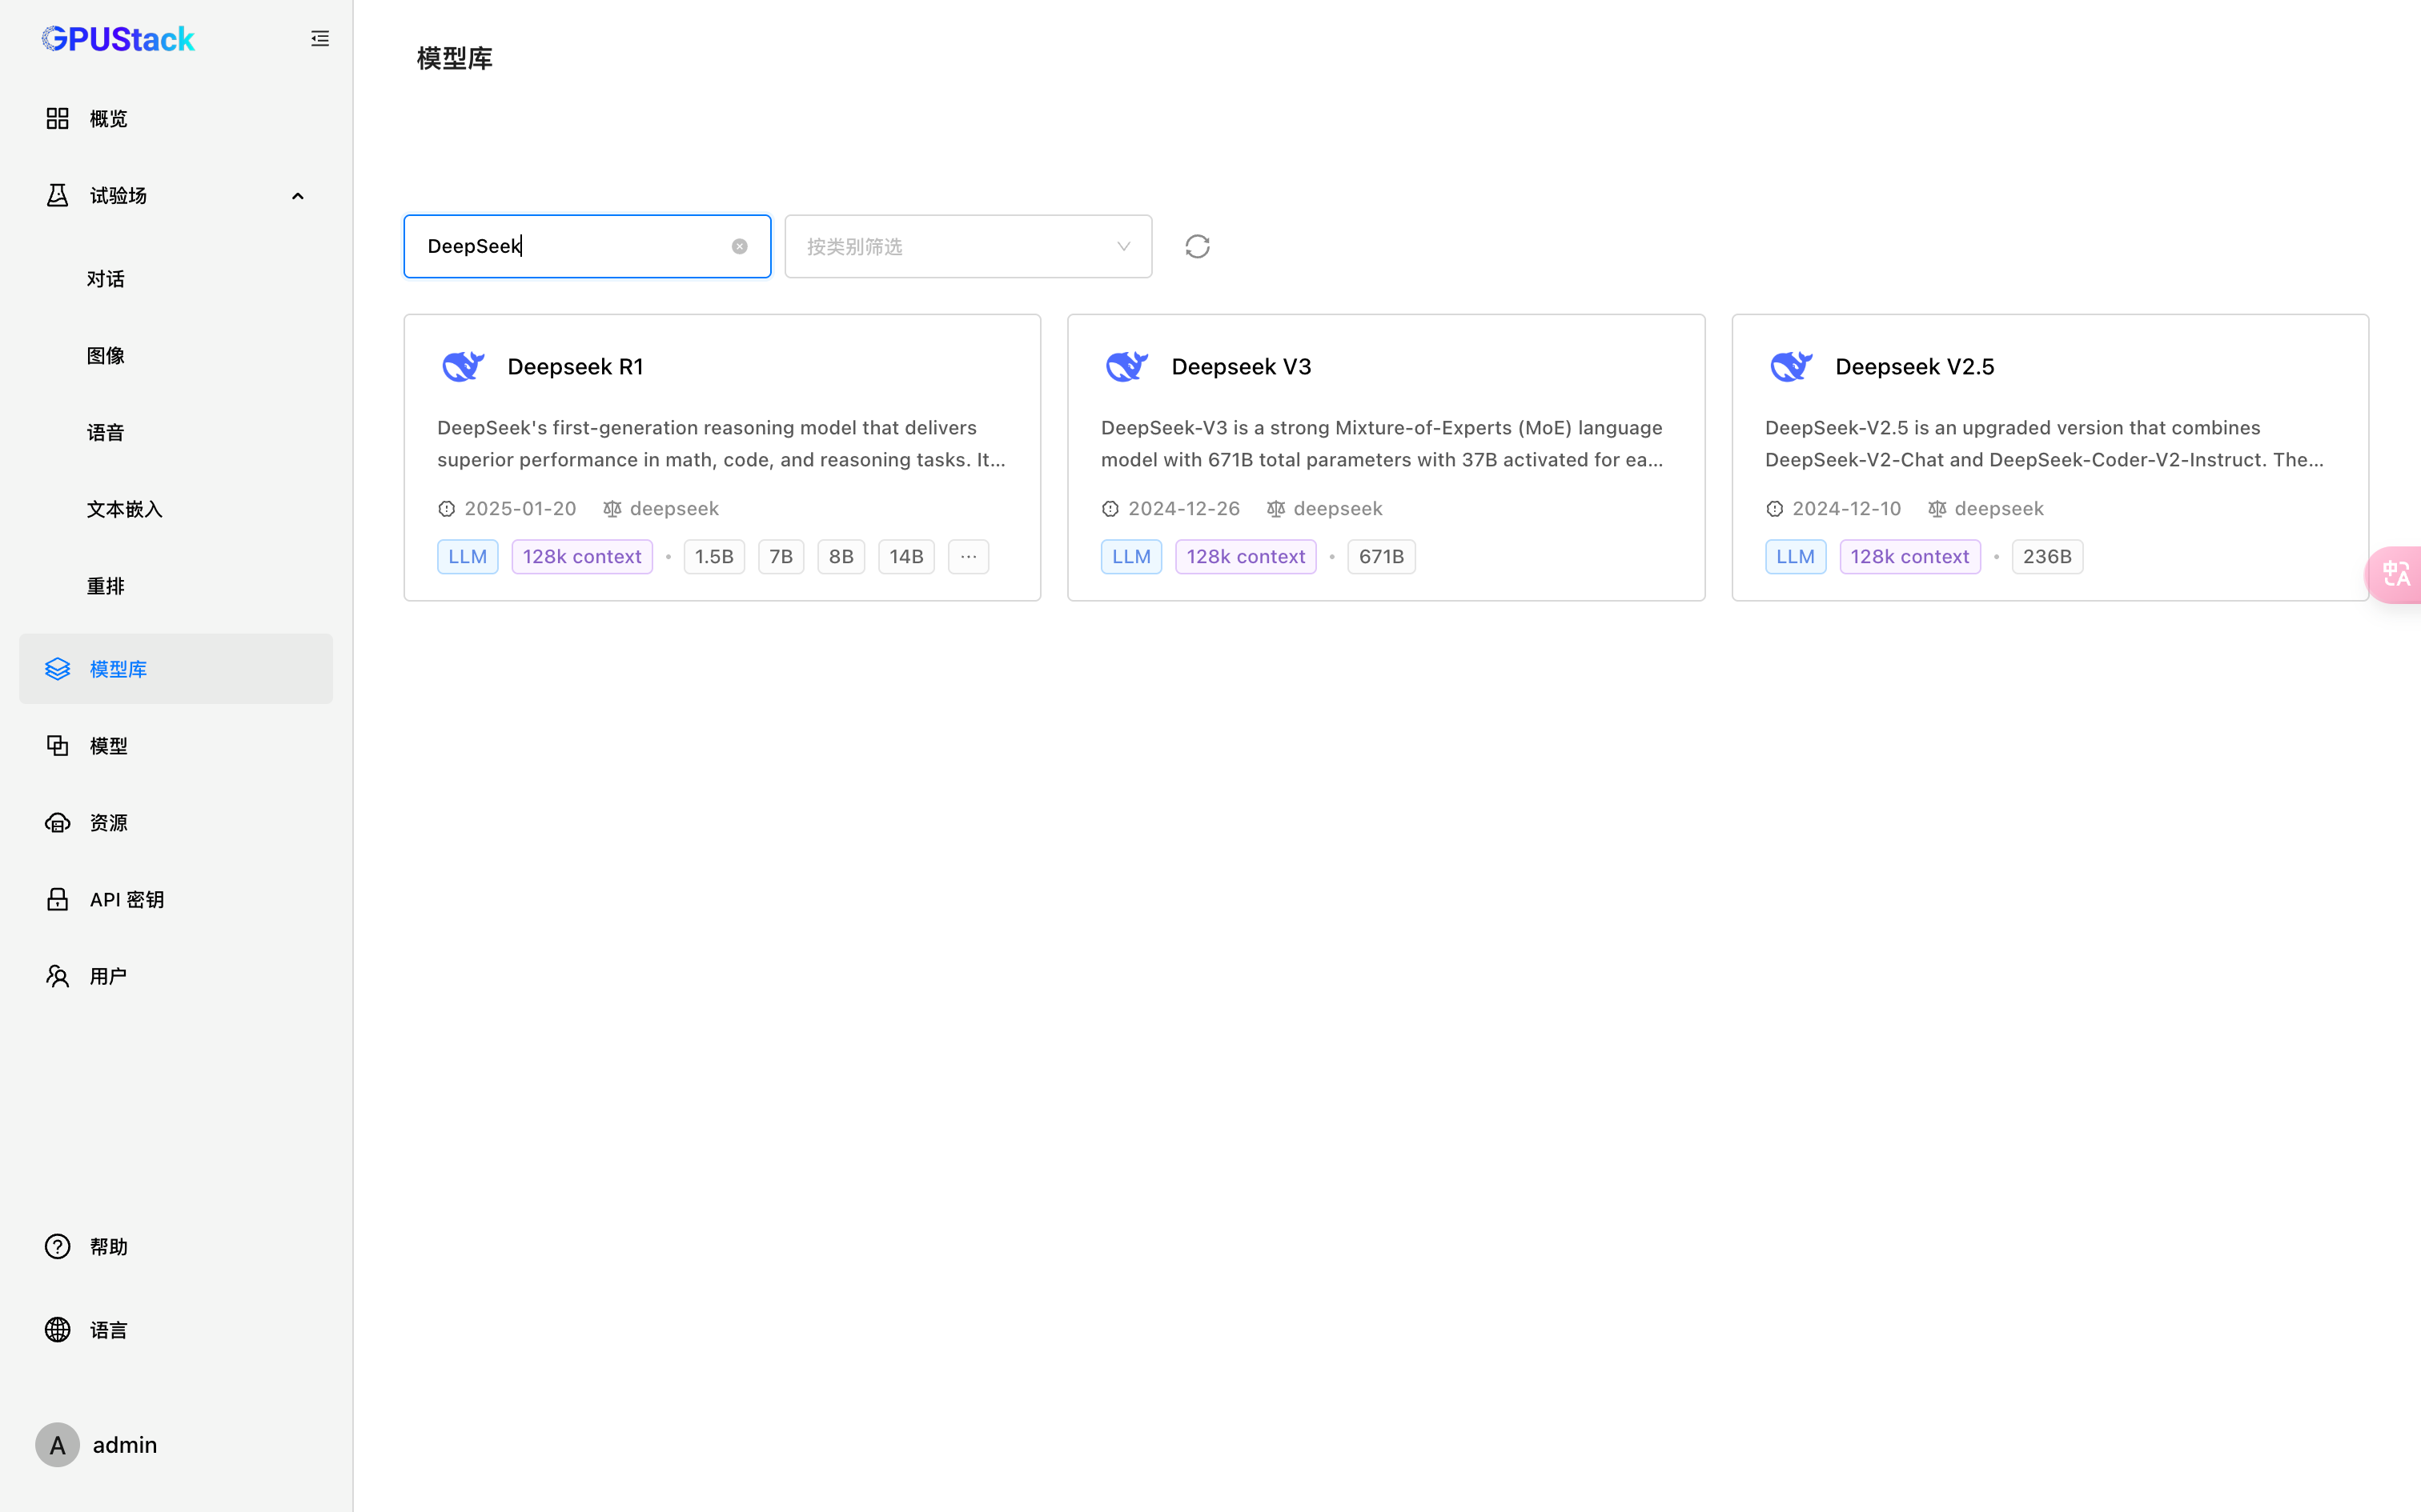Select 14B size tag on Deepseek R1
Screen dimensions: 2421x1512
[906, 557]
